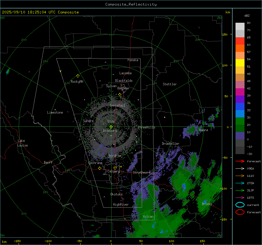Click the dBZ scale heading
This screenshot has height=245, width=262.
click(x=247, y=15)
